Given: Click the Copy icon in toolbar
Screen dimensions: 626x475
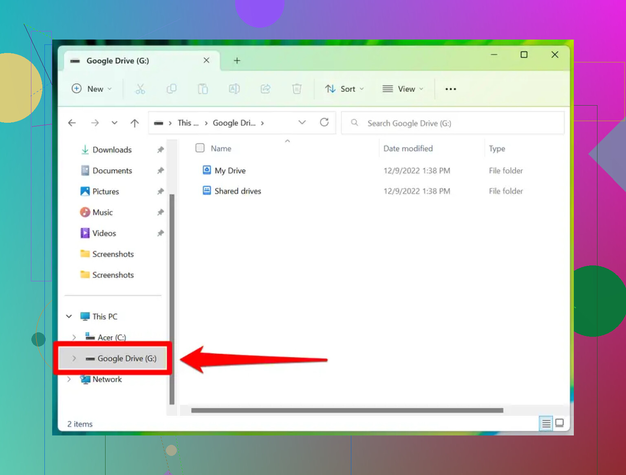Looking at the screenshot, I should [x=172, y=89].
